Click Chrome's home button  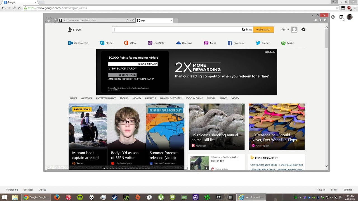tap(20, 8)
